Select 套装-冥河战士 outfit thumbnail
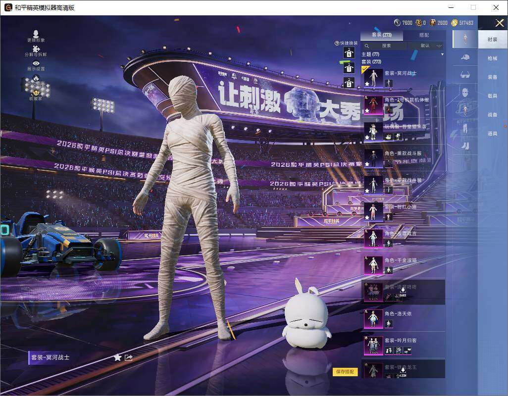This screenshot has width=508, height=396. [373, 78]
